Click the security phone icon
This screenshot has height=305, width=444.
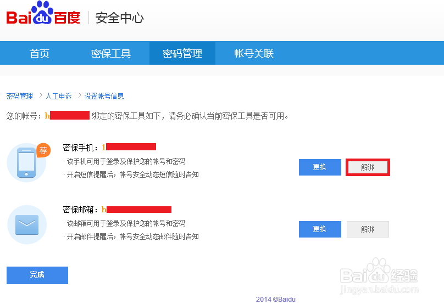click(26, 162)
